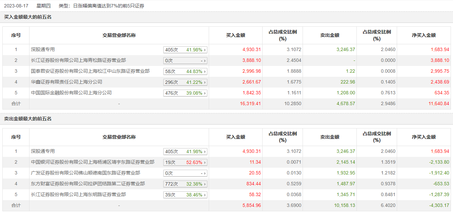This screenshot has width=453, height=213.
Task: Click 长江证券上海东明路证券营业部 link
Action: 78,195
